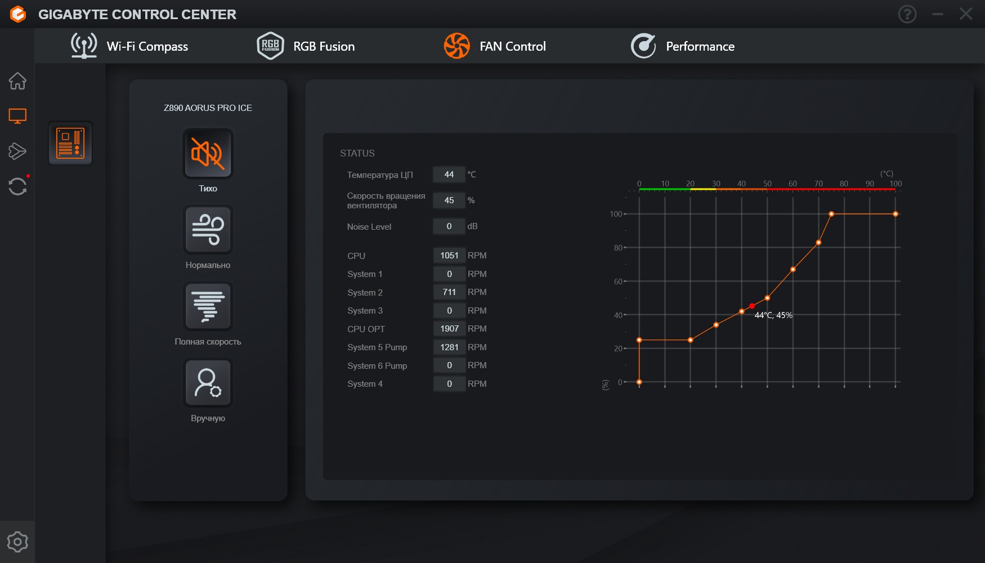Open the settings gear icon
The height and width of the screenshot is (563, 985).
point(17,542)
